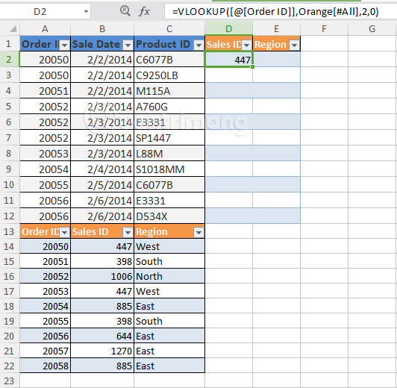Click the Insert Function fx icon
The height and width of the screenshot is (388, 397).
pos(144,11)
